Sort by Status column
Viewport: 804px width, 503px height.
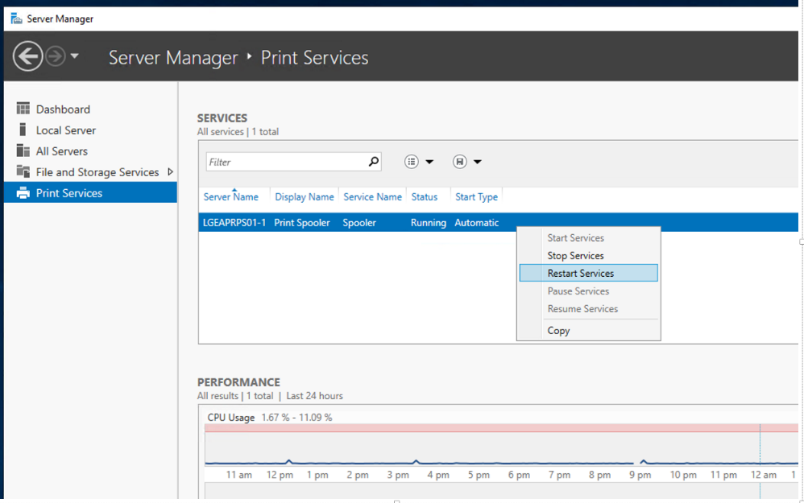(424, 197)
